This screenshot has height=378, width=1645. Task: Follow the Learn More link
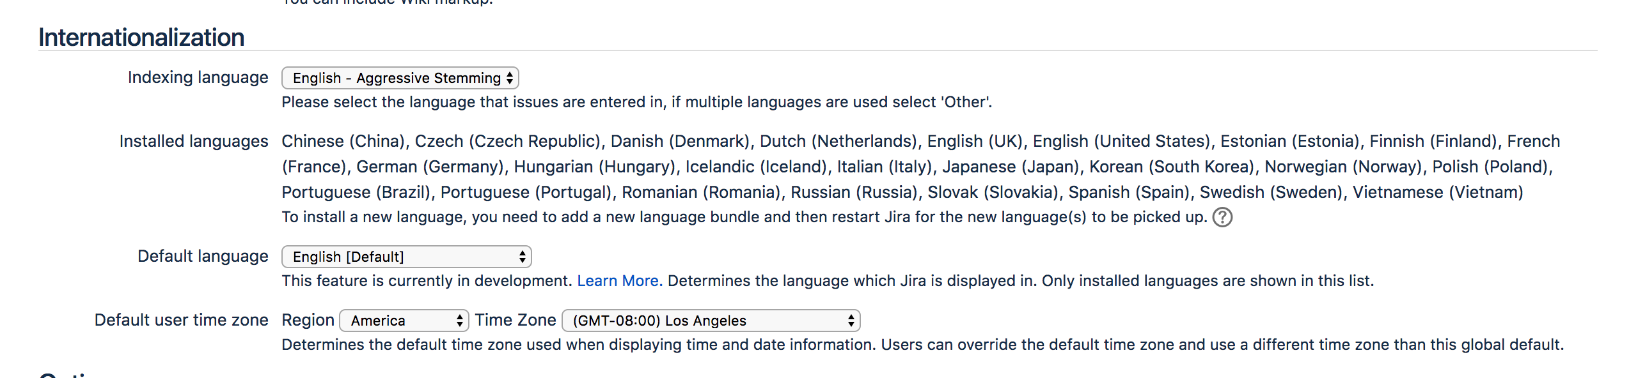[620, 281]
